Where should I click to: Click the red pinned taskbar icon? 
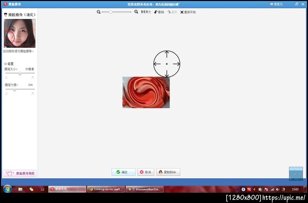pyautogui.click(x=43, y=189)
